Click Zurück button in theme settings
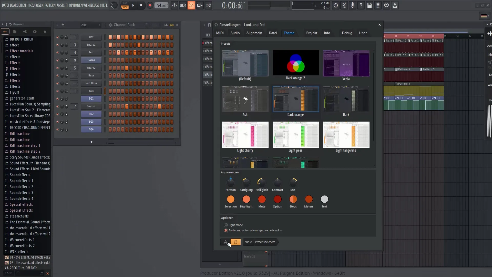 click(248, 242)
